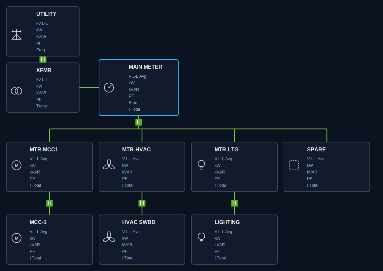This screenshot has height=271, width=383.
Task: Click the kVAR field in SPARE card
Action: click(312, 172)
